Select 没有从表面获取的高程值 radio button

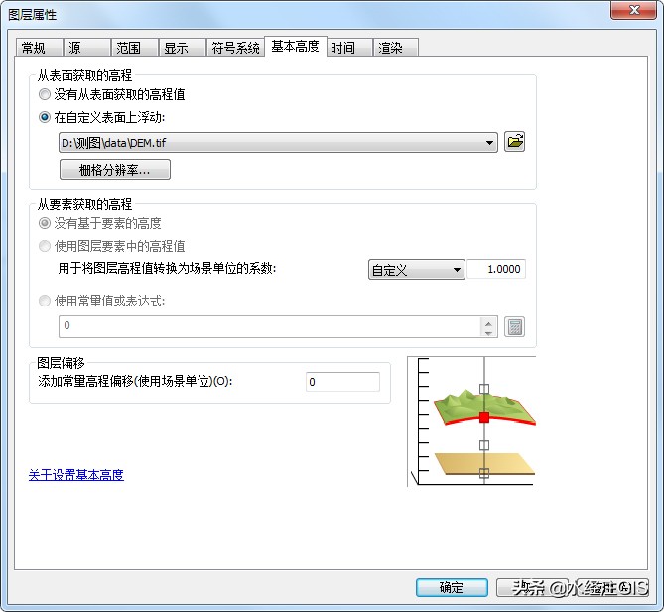[x=45, y=94]
